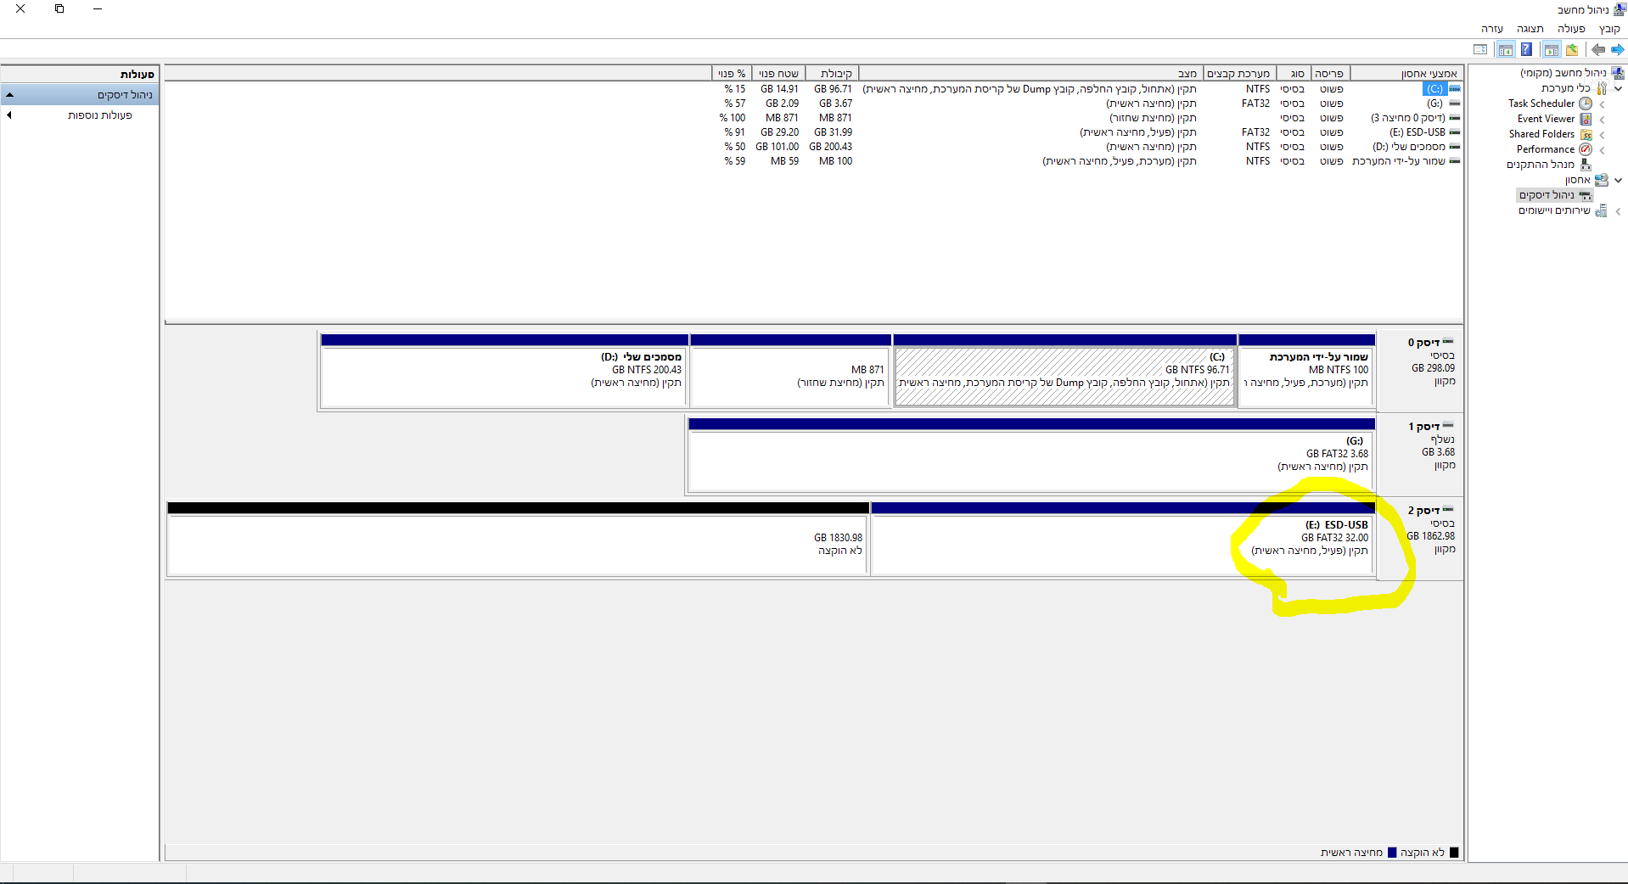This screenshot has height=884, width=1628.
Task: Select the Task Scheduler clock icon
Action: pos(1586,104)
